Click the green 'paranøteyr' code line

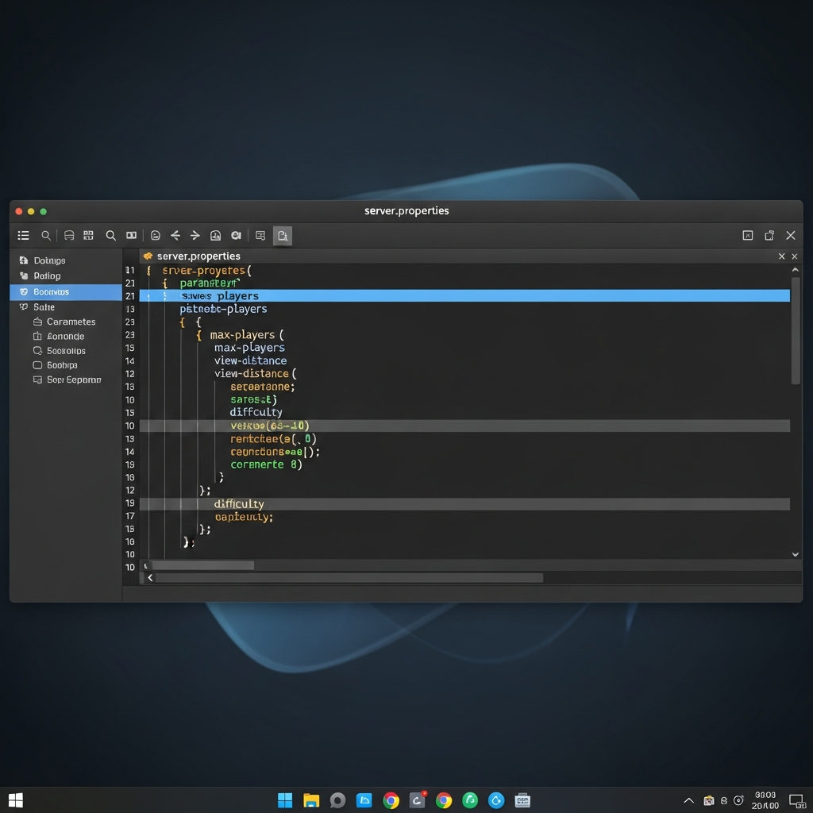[x=210, y=283]
